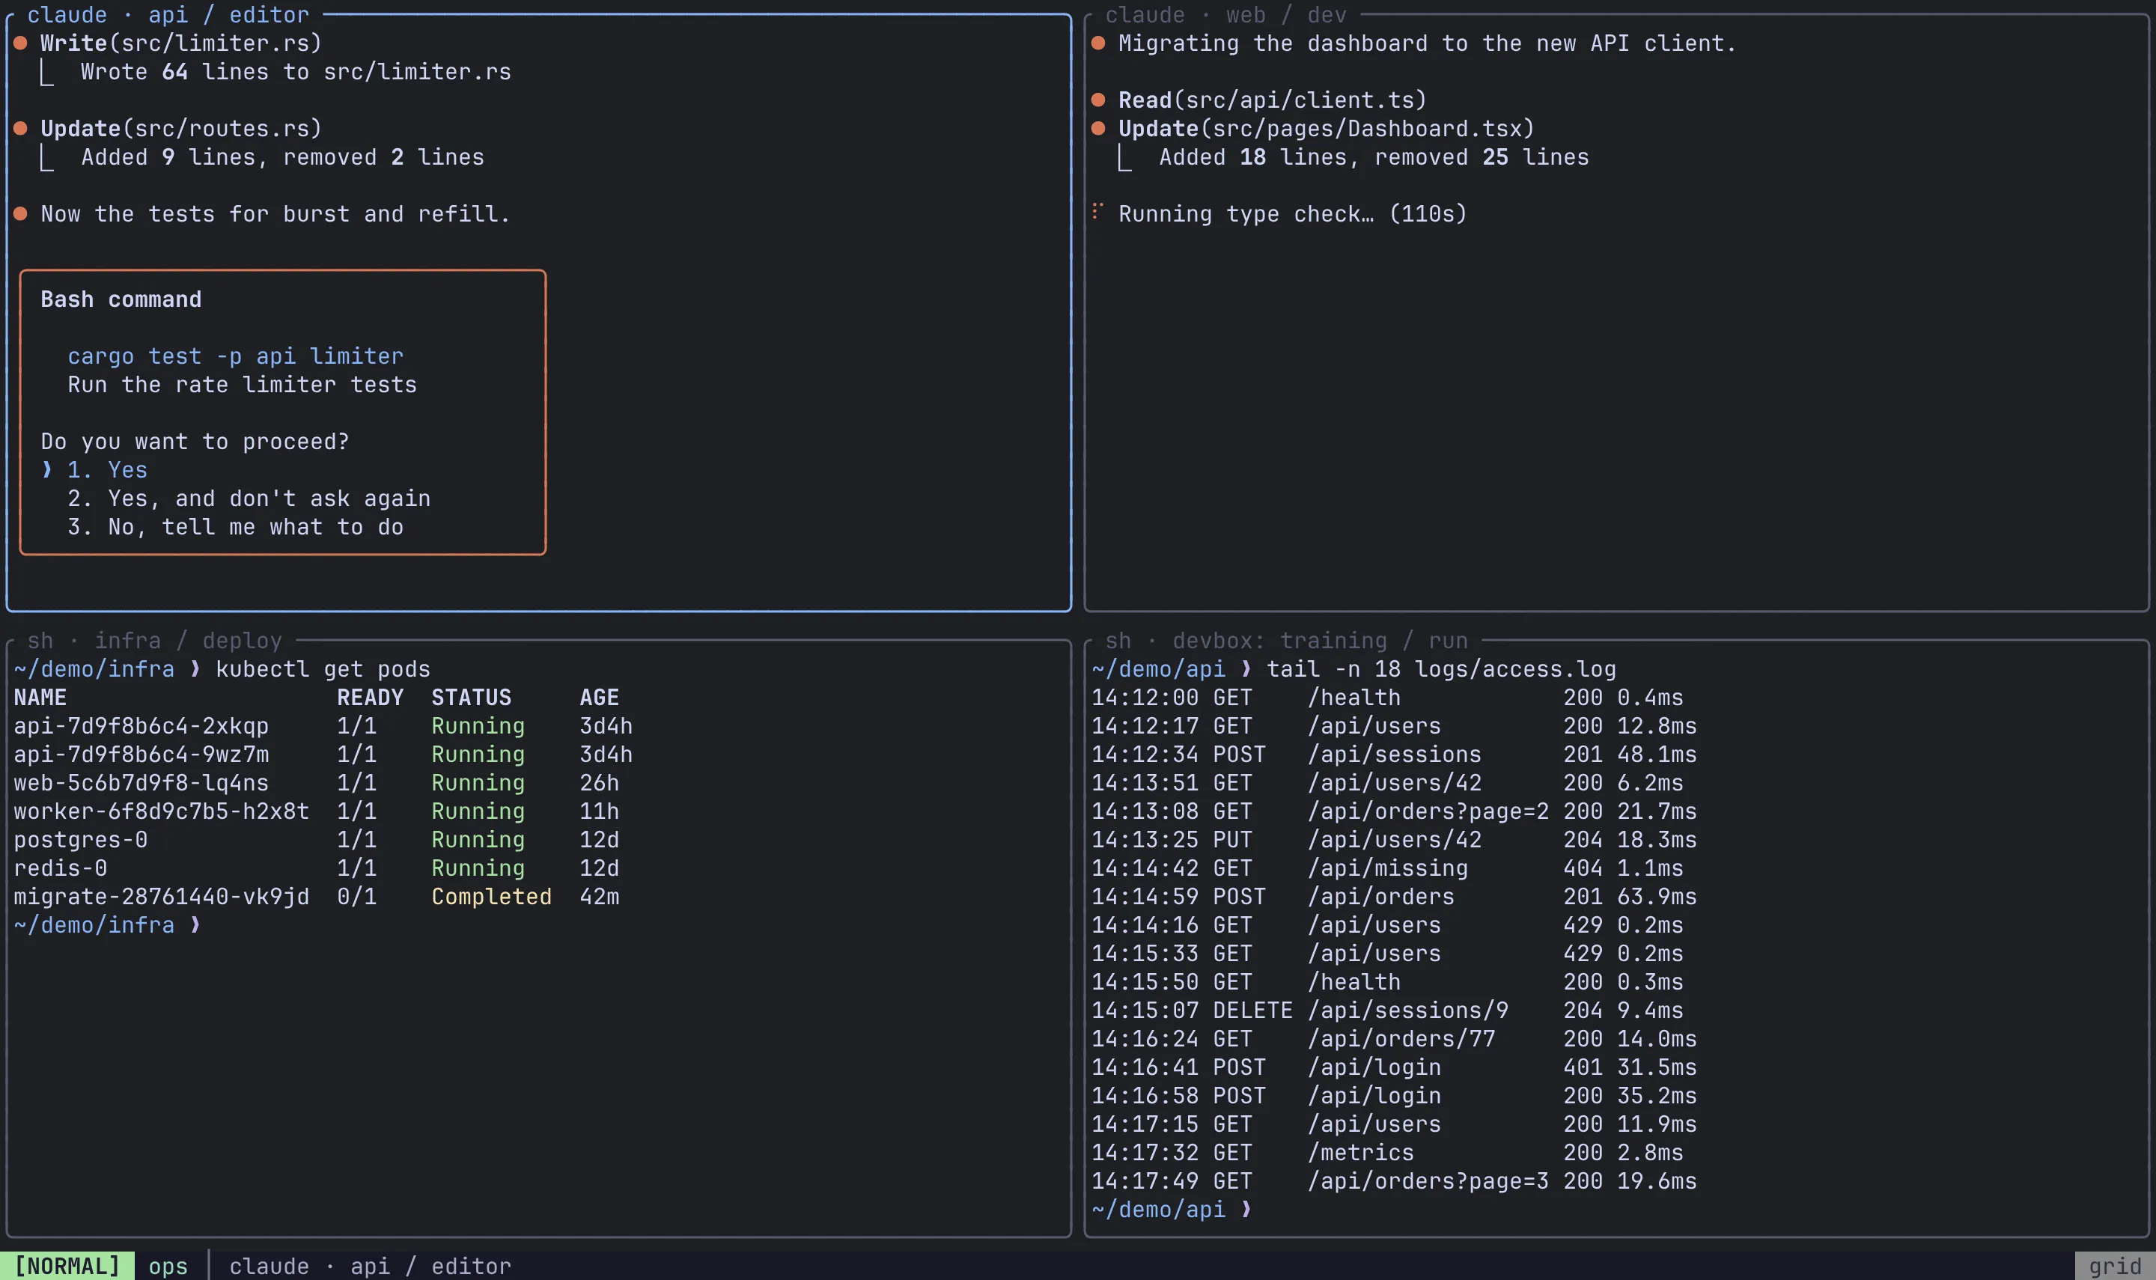This screenshot has height=1280, width=2156.
Task: Click the 'kubectl get pods' command text
Action: tap(323, 669)
